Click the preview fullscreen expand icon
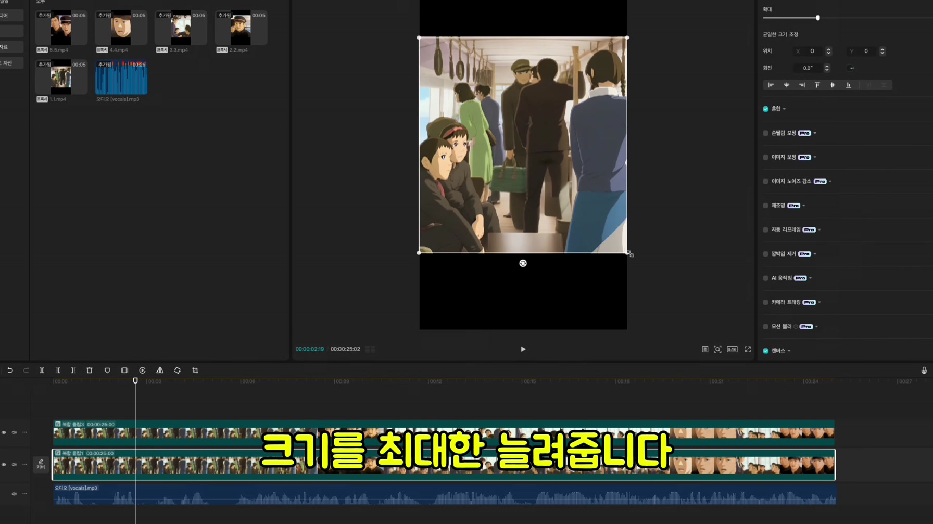The image size is (933, 524). 748,349
